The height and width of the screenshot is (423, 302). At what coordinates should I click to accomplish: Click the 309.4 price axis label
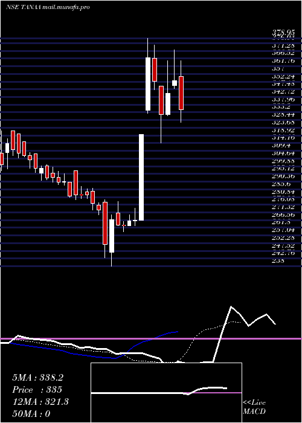281,146
